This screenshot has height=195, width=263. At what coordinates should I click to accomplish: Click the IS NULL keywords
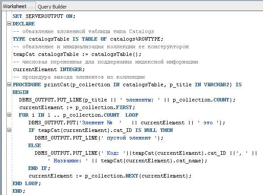(146, 130)
